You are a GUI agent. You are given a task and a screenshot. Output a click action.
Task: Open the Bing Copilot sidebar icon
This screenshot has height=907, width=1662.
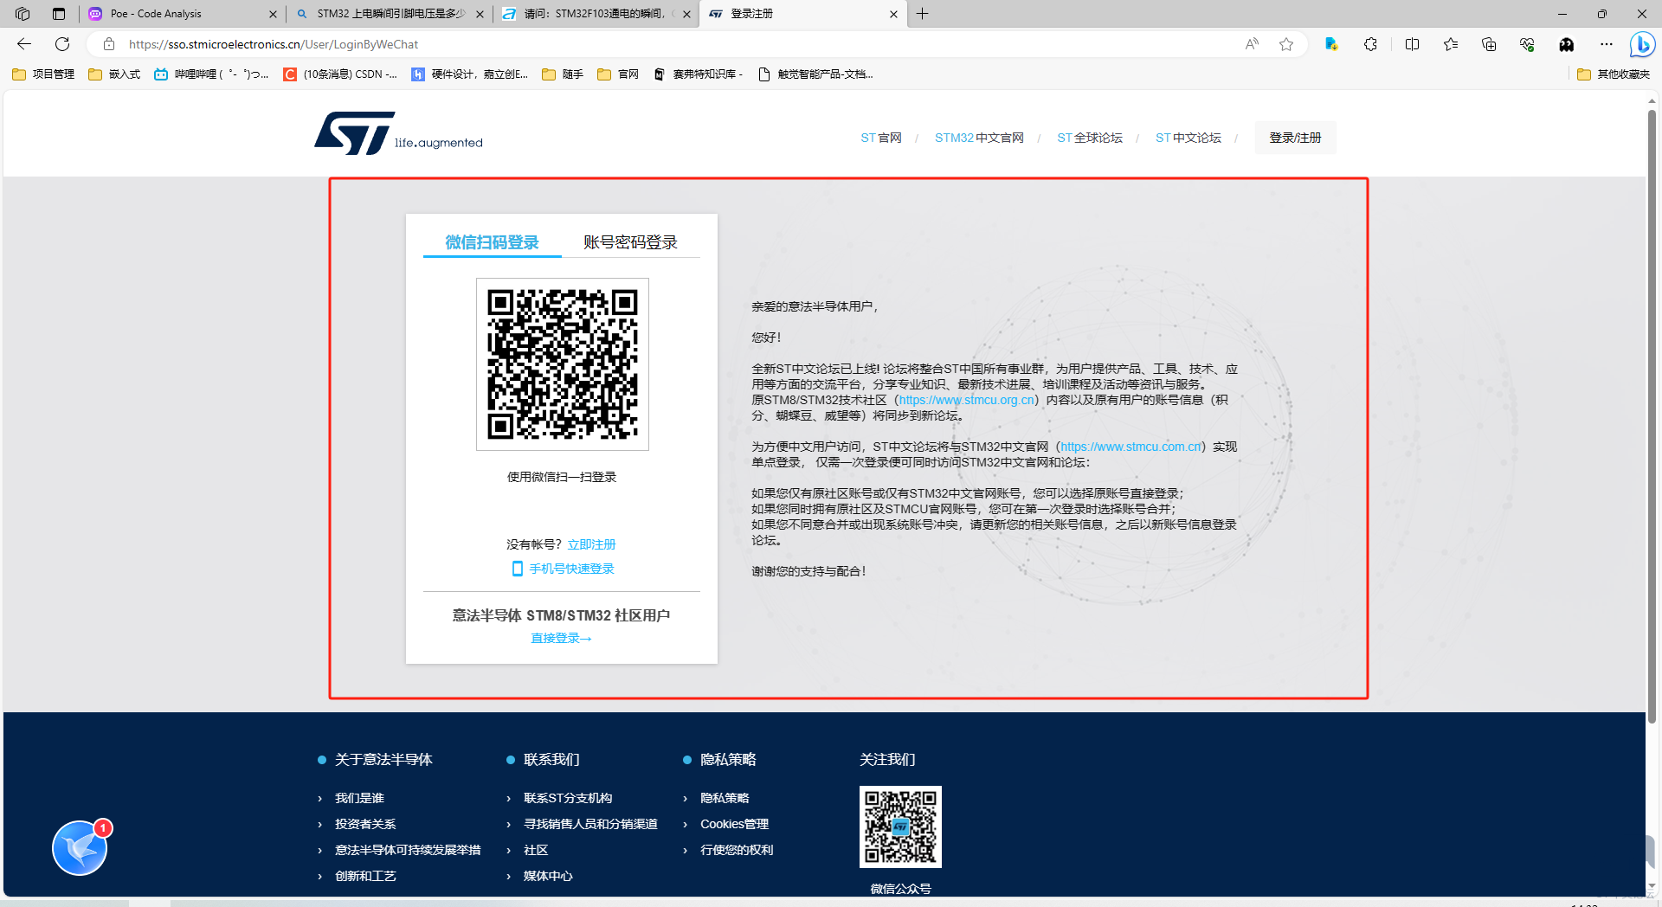(x=1642, y=44)
